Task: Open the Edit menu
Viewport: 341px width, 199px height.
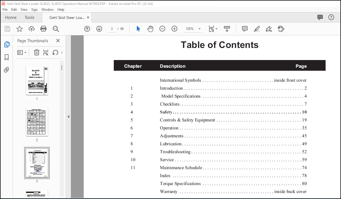Action: pyautogui.click(x=14, y=9)
